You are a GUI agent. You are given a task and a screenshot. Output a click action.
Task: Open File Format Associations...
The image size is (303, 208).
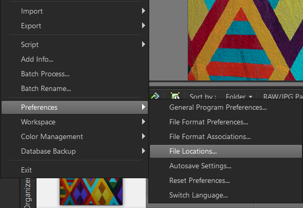tap(226, 137)
